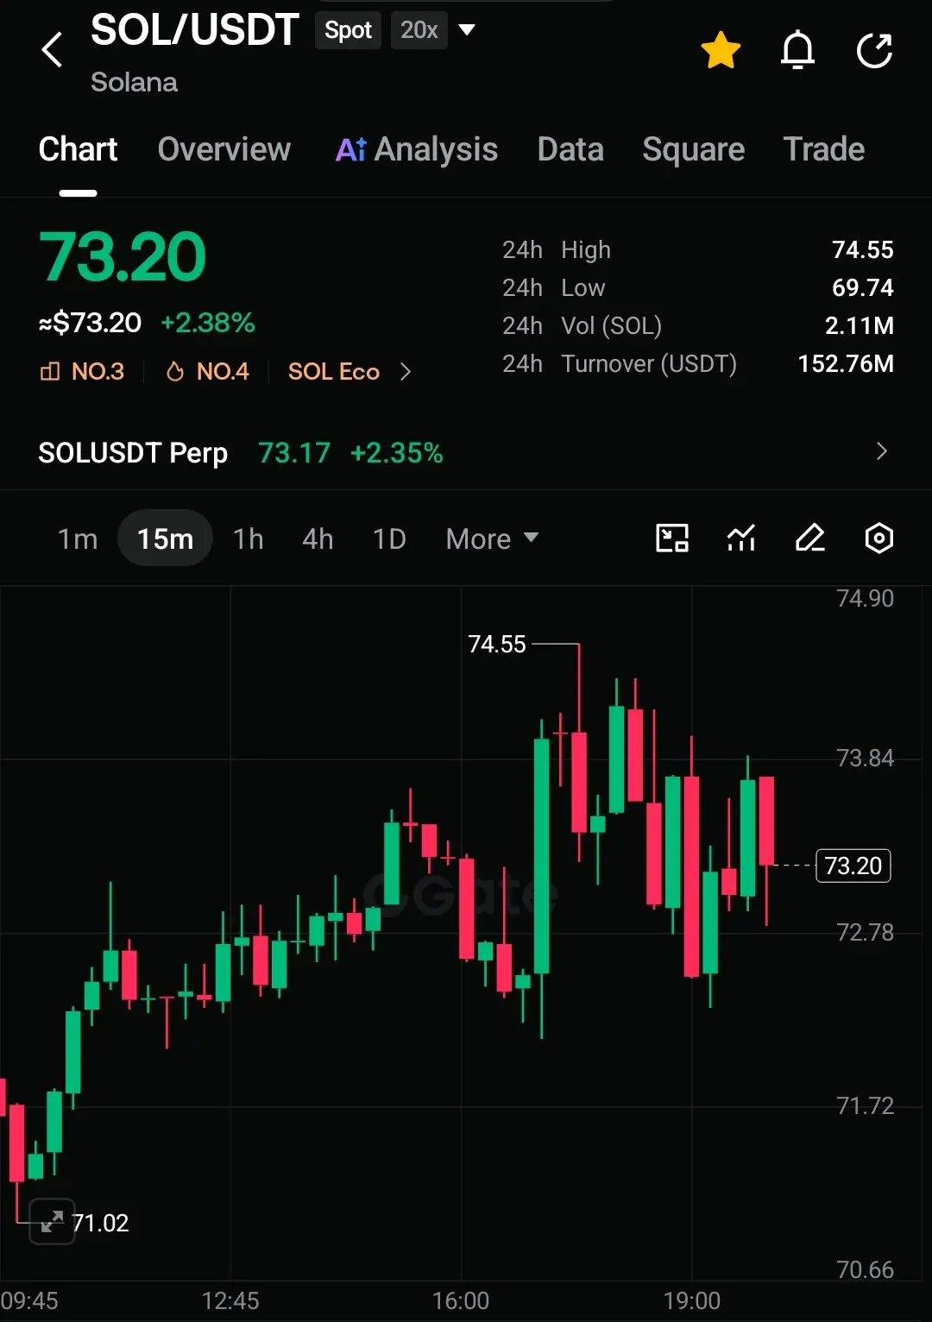The width and height of the screenshot is (932, 1322).
Task: Select the 1D timeframe
Action: click(389, 538)
